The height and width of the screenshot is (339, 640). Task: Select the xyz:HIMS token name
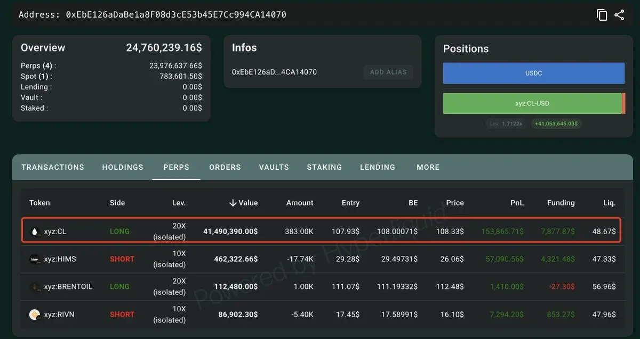[x=60, y=259]
